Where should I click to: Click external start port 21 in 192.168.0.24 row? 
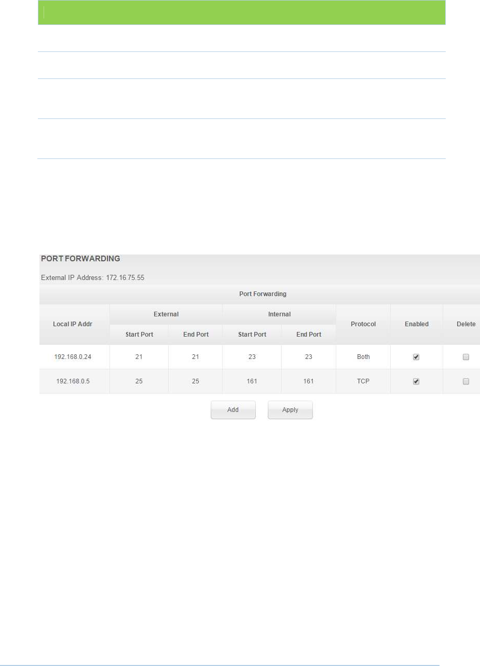[139, 357]
